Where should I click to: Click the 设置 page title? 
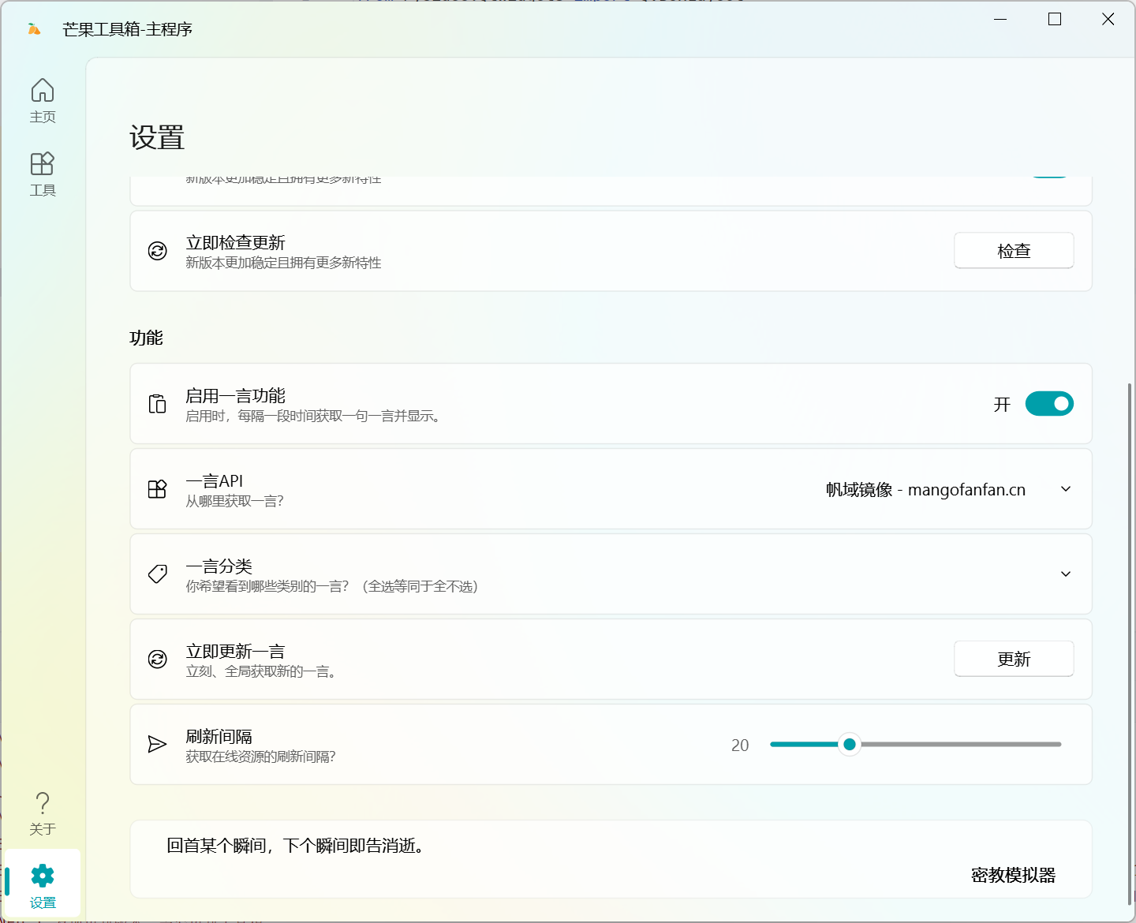tap(157, 138)
